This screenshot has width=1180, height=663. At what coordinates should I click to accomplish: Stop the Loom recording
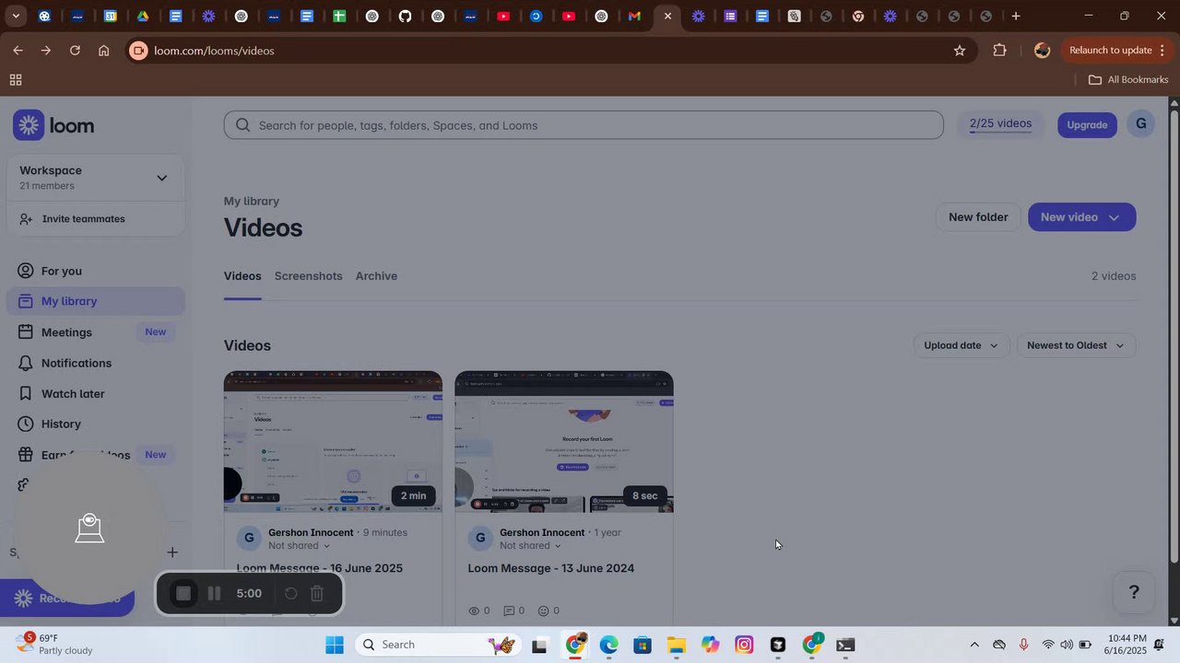(183, 594)
